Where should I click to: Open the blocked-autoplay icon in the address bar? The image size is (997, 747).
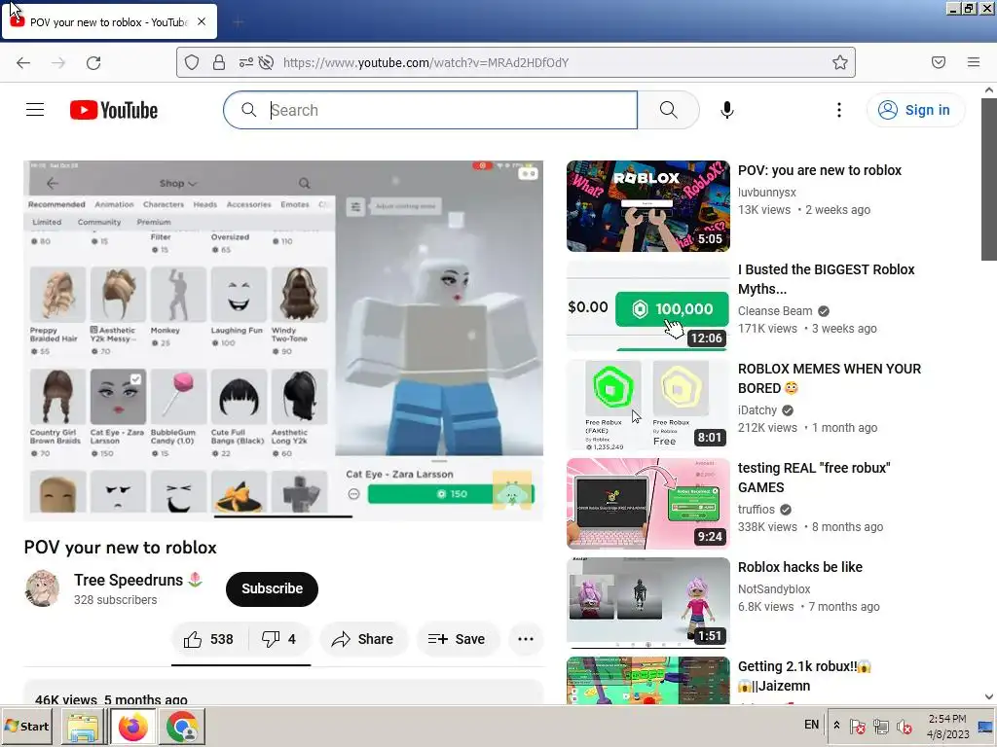267,62
